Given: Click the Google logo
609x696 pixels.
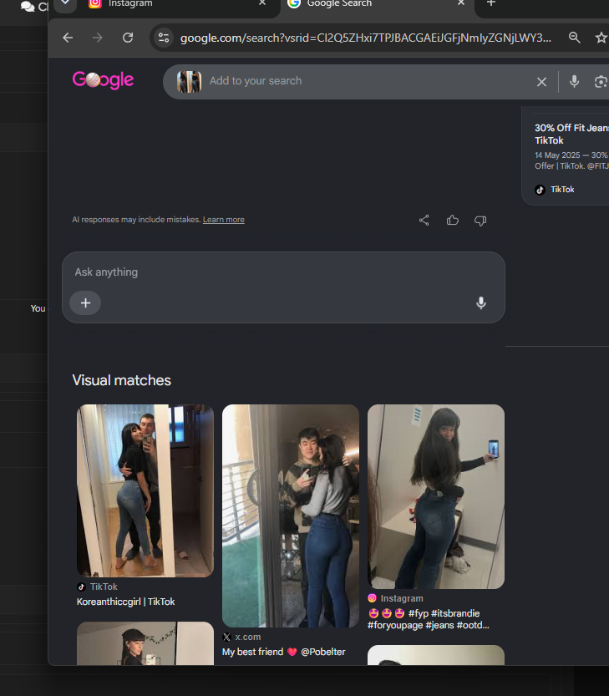Looking at the screenshot, I should 103,80.
